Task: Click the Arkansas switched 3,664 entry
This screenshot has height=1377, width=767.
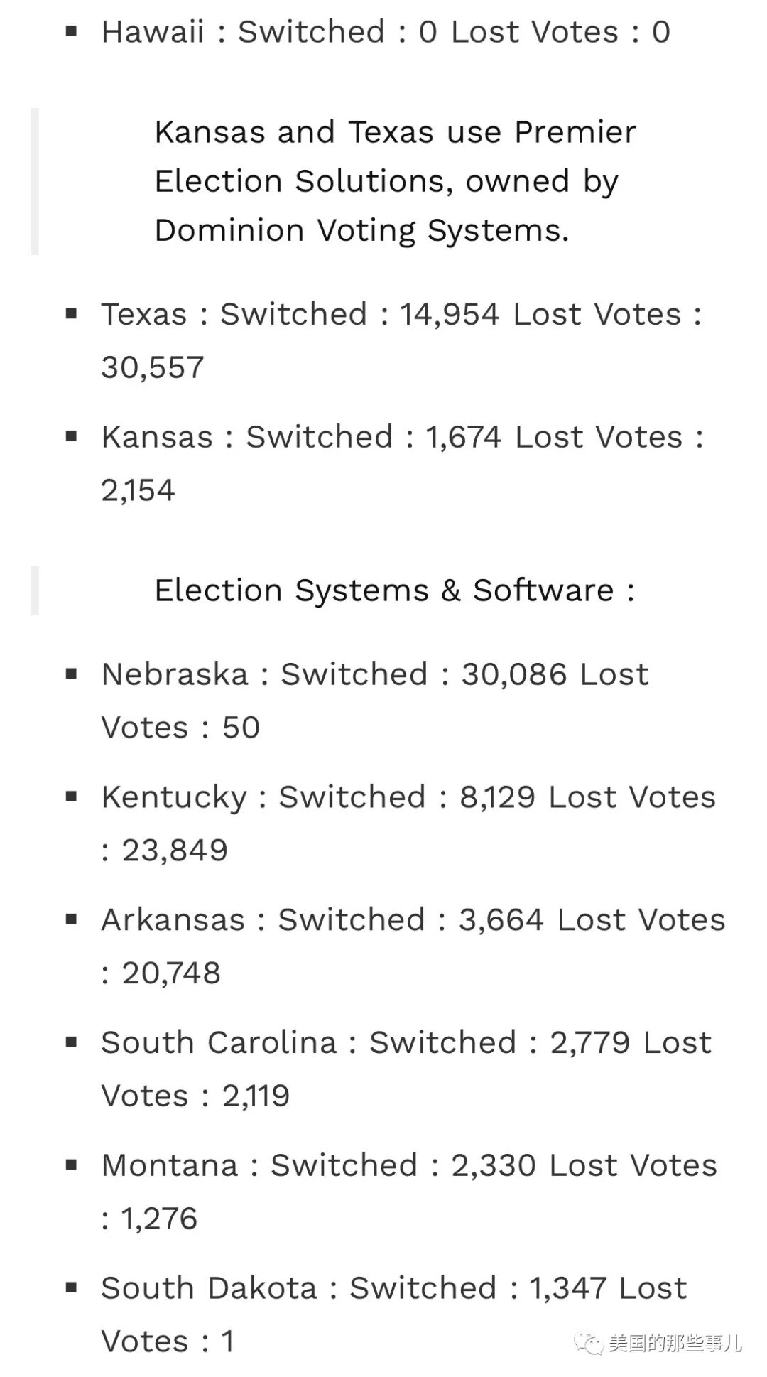Action: point(413,946)
